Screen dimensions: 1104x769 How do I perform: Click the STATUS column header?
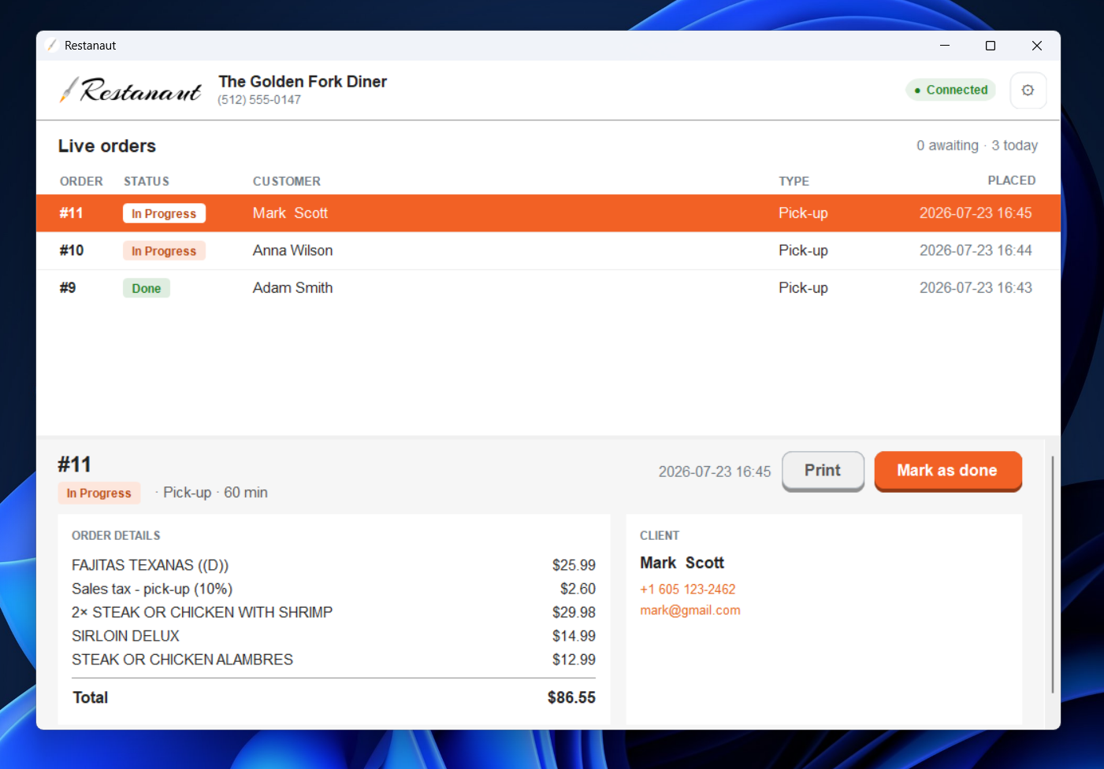[x=147, y=181]
